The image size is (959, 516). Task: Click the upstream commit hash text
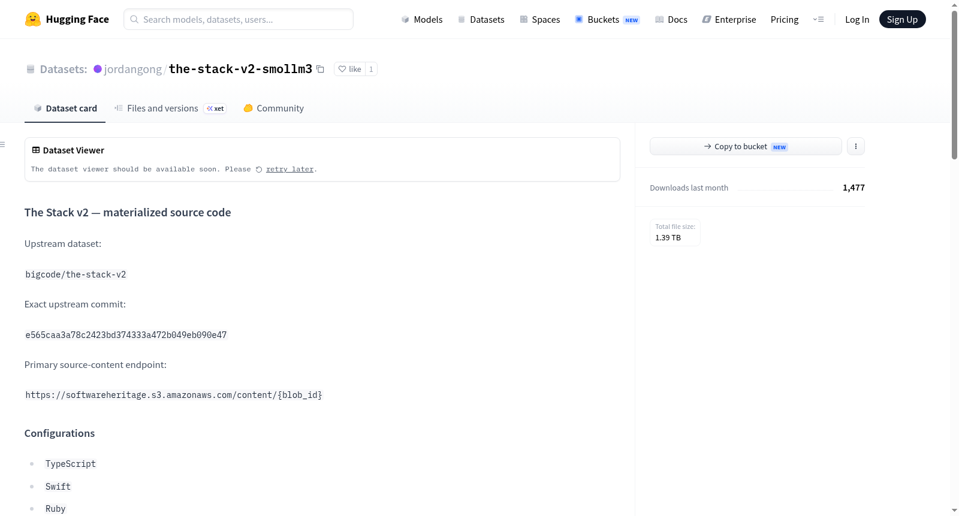(x=126, y=335)
